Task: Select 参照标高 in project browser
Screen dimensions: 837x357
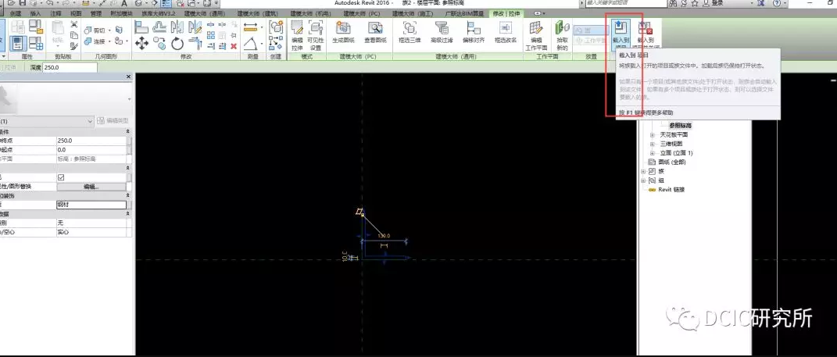Action: click(x=680, y=126)
